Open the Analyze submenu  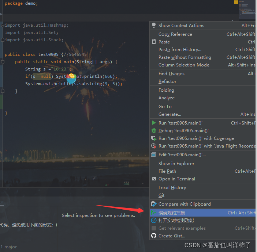coord(202,98)
